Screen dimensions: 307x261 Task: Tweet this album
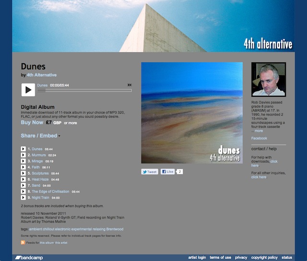pyautogui.click(x=150, y=171)
